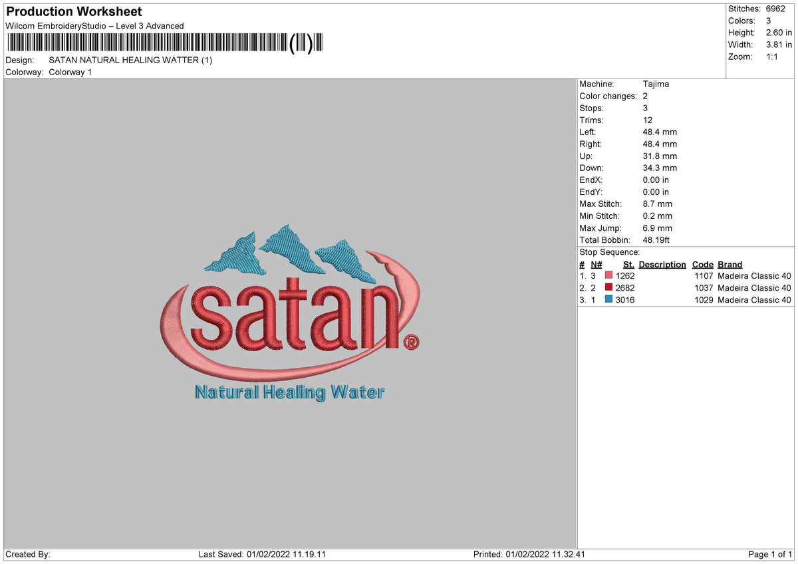Click the Down value '34.3 mm'
Viewport: 798px width, 564px height.
pyautogui.click(x=660, y=168)
